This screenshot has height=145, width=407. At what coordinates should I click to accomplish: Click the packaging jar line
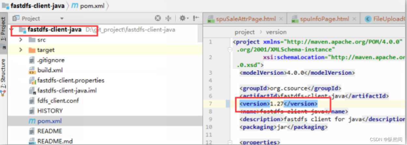point(283,127)
